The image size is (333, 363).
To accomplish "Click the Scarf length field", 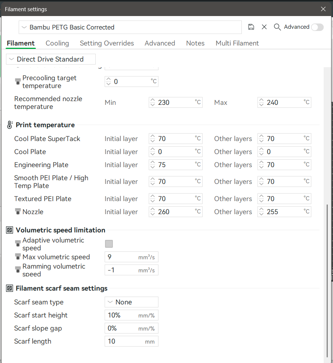I will [132, 341].
